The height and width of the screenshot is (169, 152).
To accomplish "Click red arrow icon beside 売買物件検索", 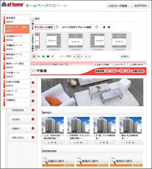I will coord(33,110).
